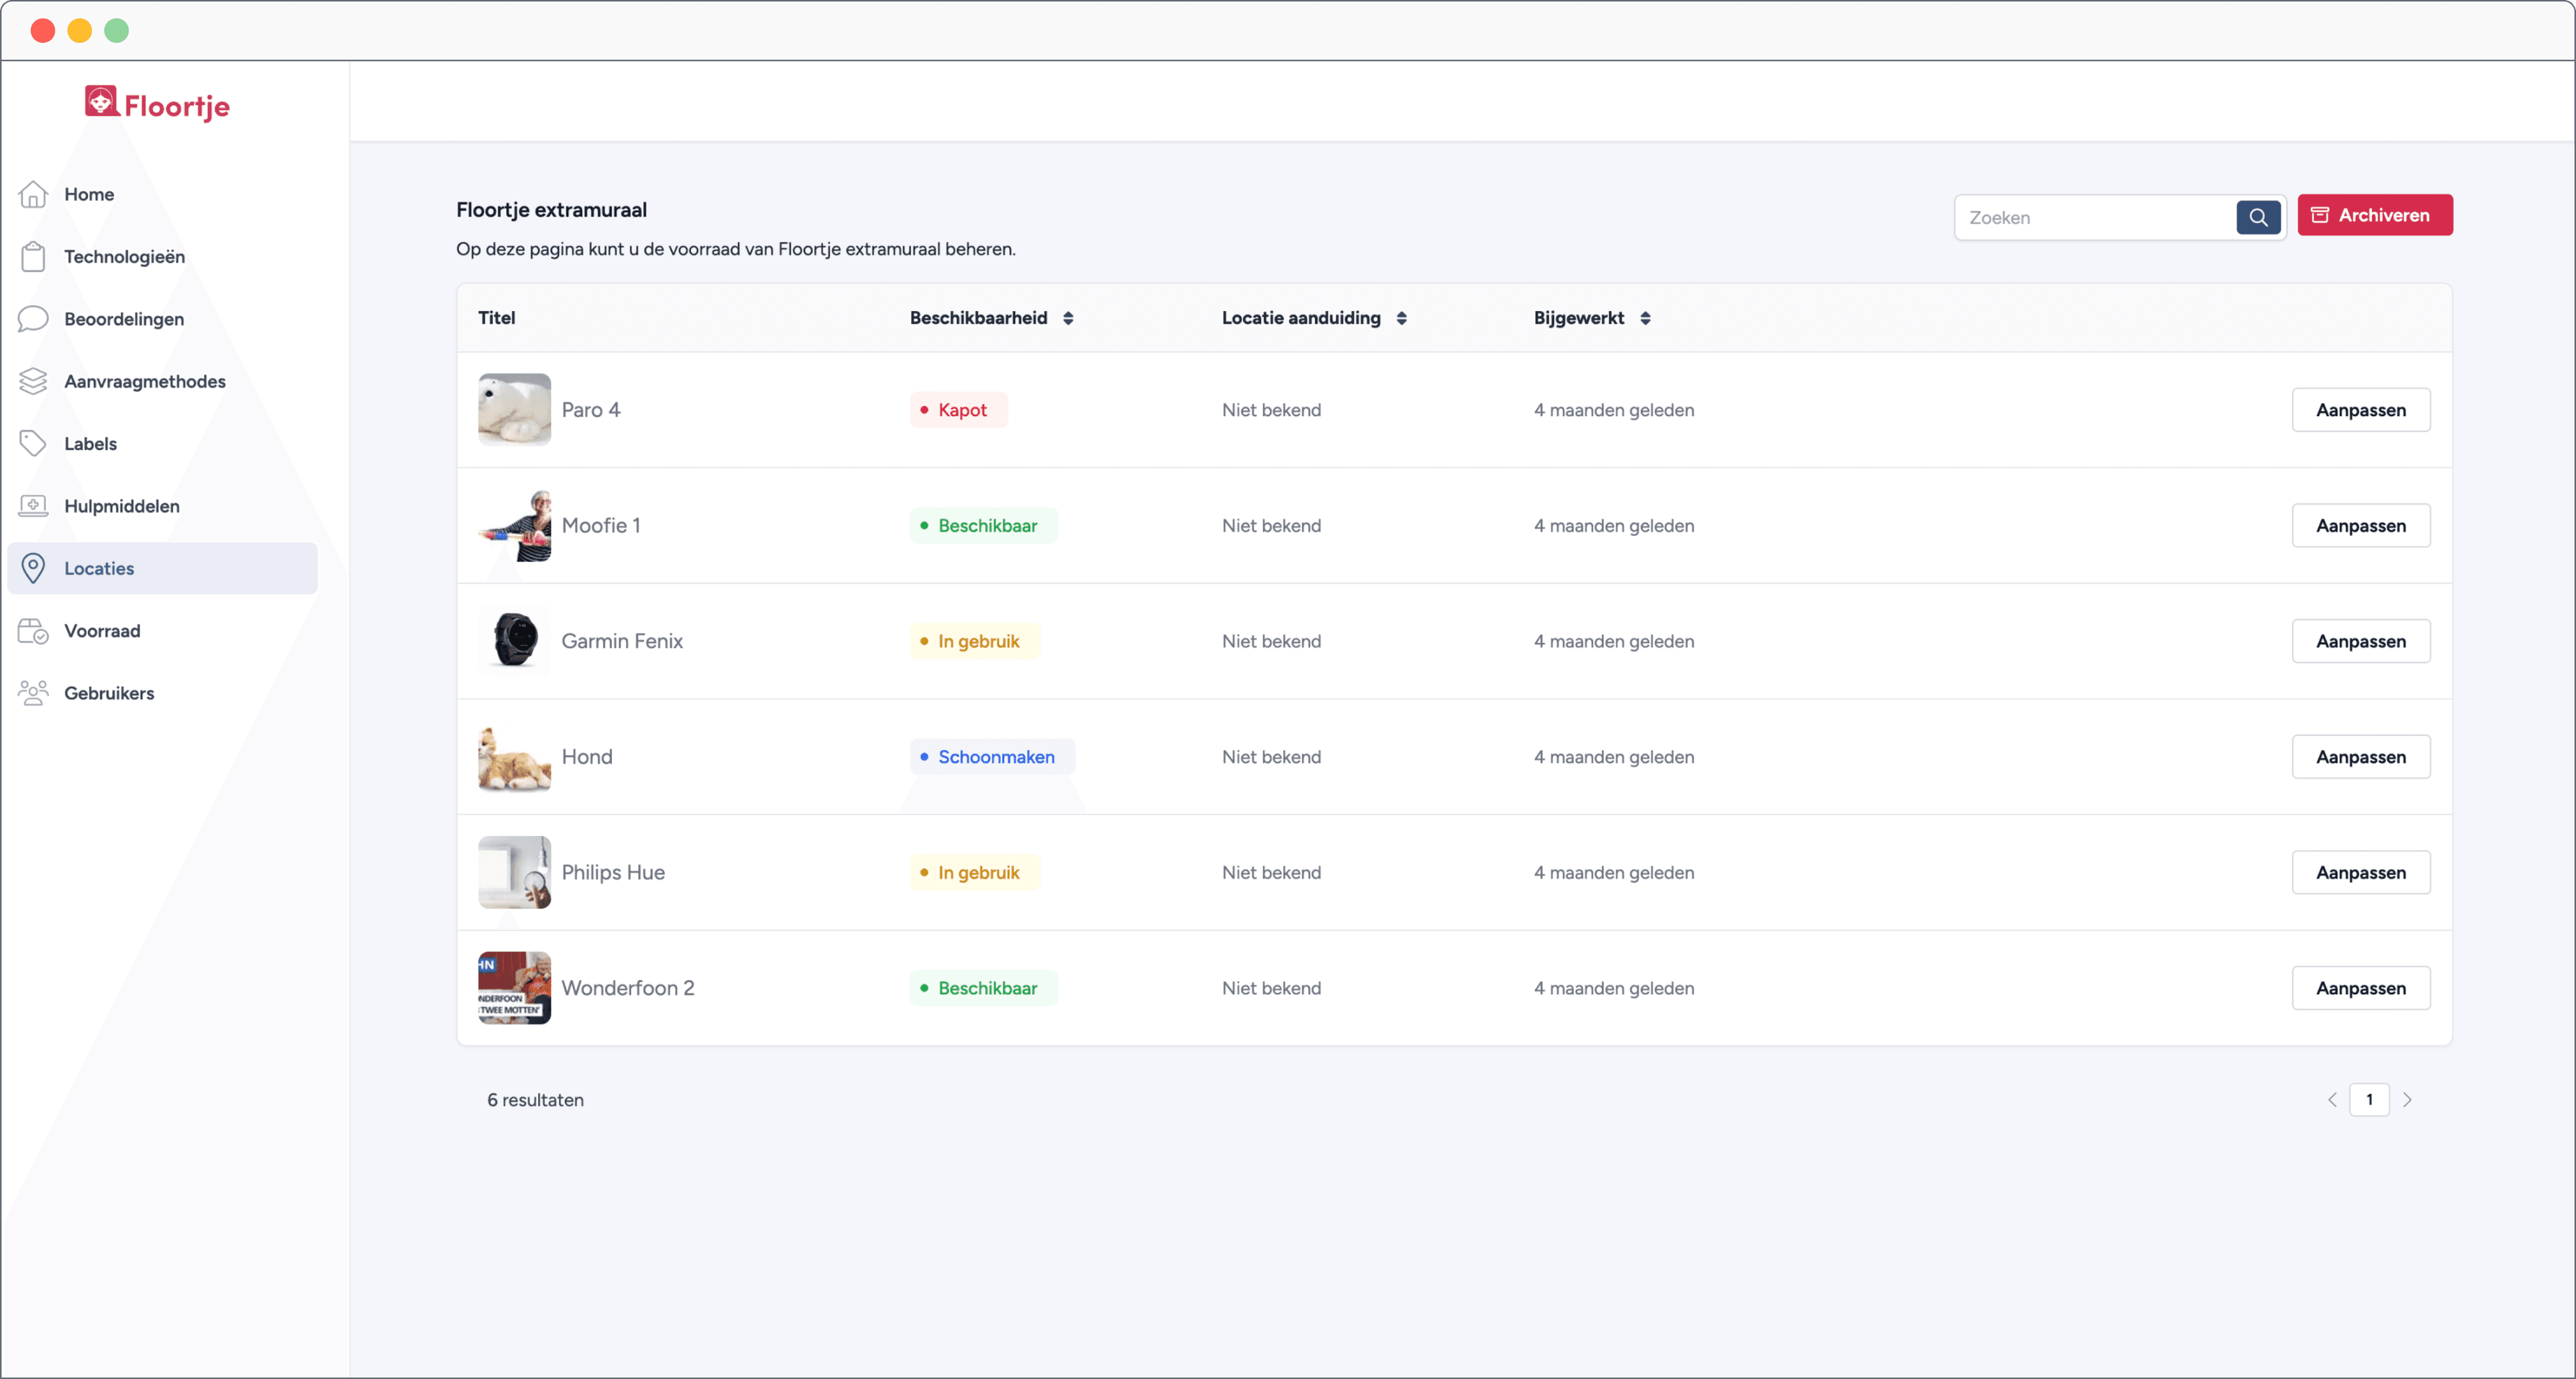This screenshot has height=1379, width=2576.
Task: Click the Floortje logo
Action: (157, 104)
